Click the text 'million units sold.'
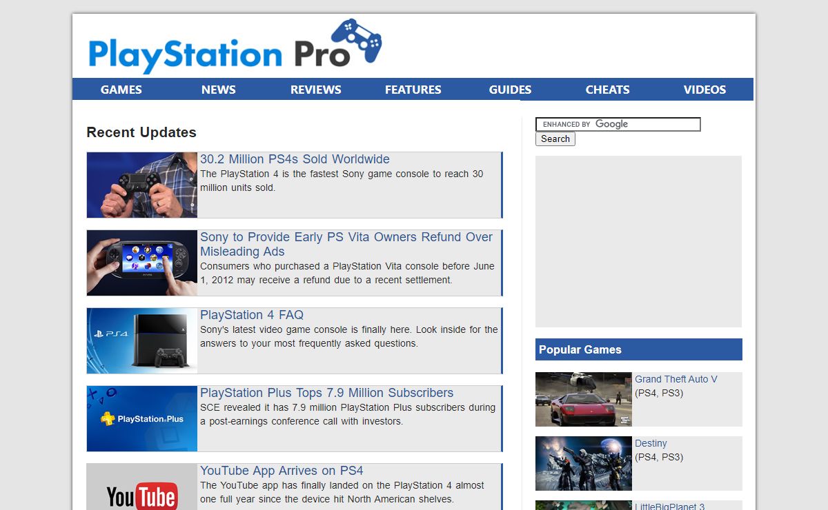The height and width of the screenshot is (510, 828). (x=237, y=187)
